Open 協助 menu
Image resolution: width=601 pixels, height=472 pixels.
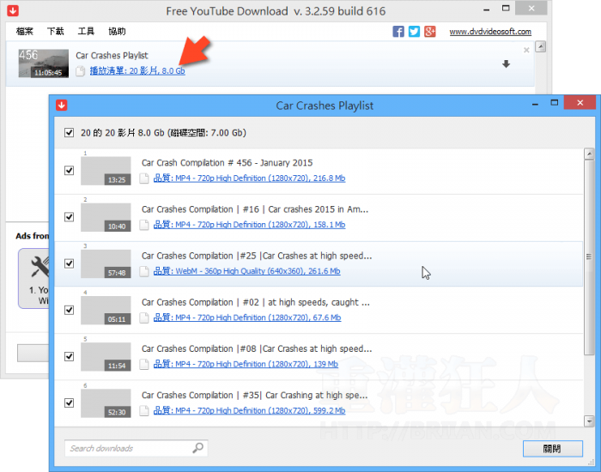pyautogui.click(x=117, y=32)
